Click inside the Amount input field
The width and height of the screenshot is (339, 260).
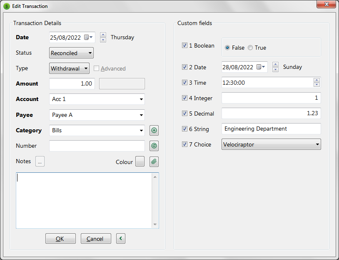[71, 83]
